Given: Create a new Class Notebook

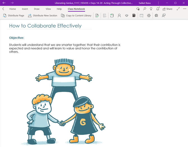Looking at the screenshot, I should tap(112, 15).
